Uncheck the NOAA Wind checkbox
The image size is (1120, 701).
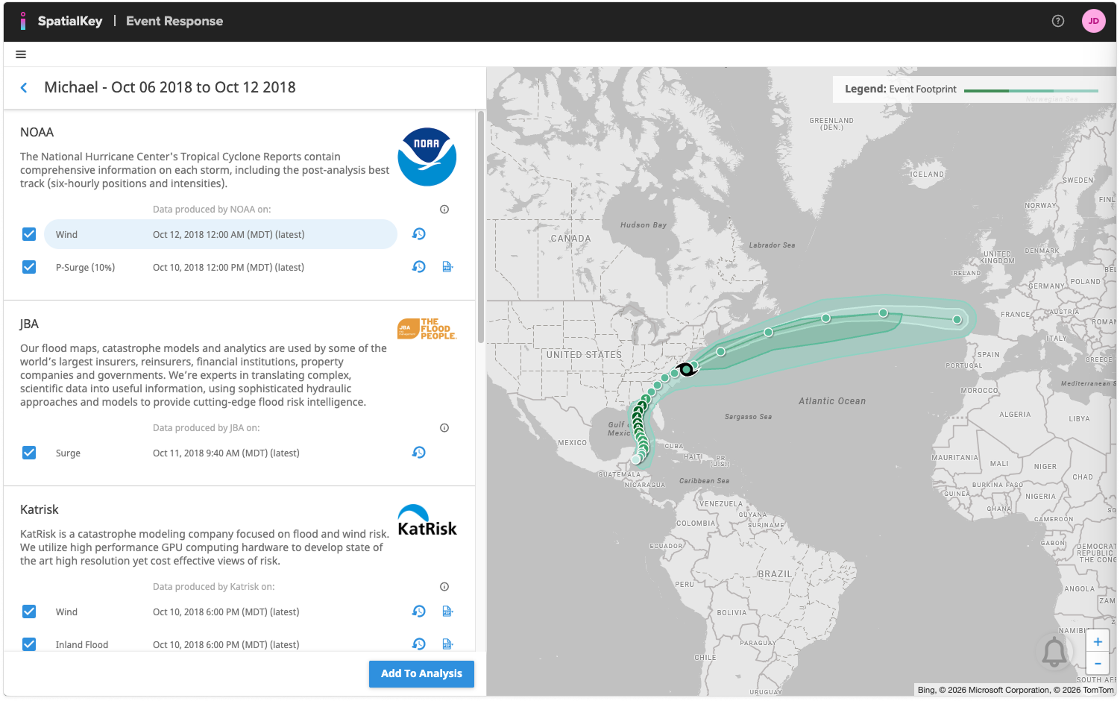pyautogui.click(x=29, y=234)
